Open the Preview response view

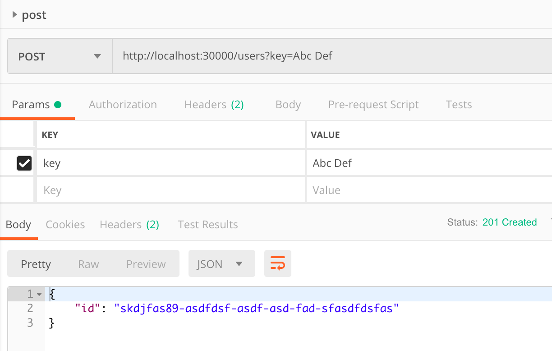pyautogui.click(x=146, y=264)
